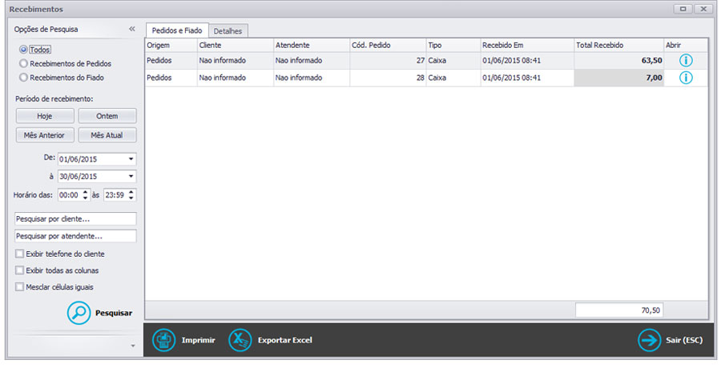The width and height of the screenshot is (721, 368).
Task: Select Recebimentos de Pedidos radio option
Action: [x=23, y=63]
